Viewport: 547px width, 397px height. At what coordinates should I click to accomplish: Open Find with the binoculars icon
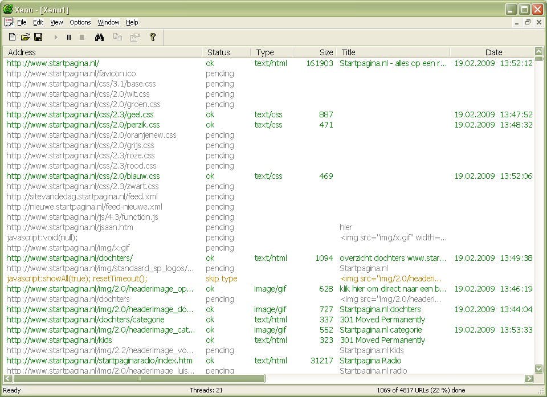pyautogui.click(x=99, y=37)
